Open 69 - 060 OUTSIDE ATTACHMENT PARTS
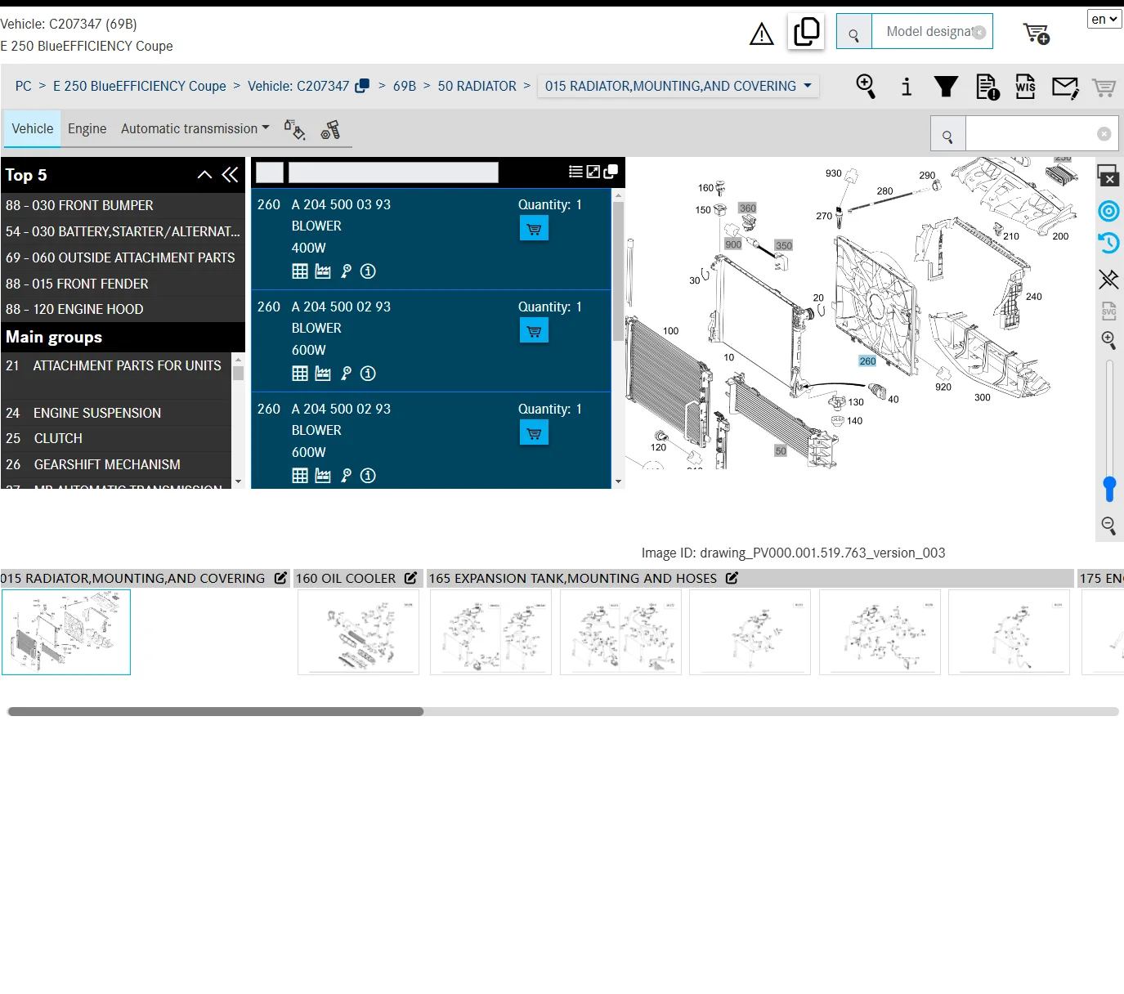Screen dimensions: 1124x994 point(123,257)
